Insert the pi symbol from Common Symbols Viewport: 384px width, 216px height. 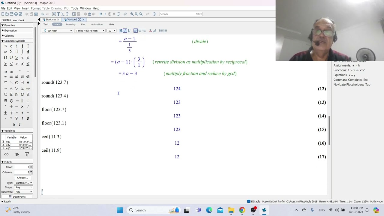[x=5, y=46]
